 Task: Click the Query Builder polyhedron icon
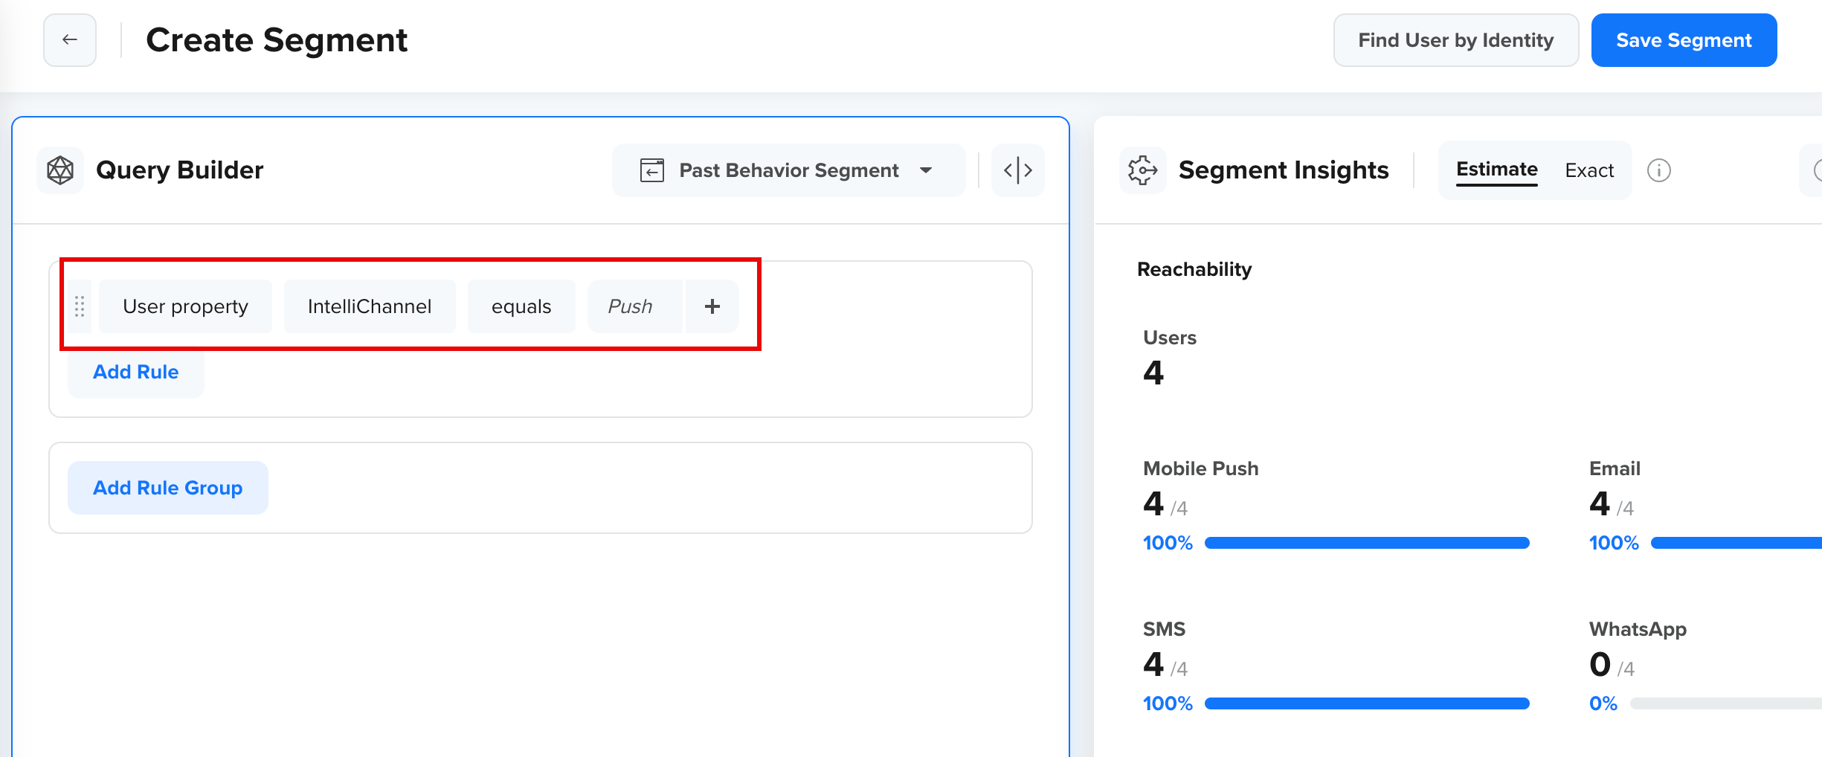pos(60,170)
